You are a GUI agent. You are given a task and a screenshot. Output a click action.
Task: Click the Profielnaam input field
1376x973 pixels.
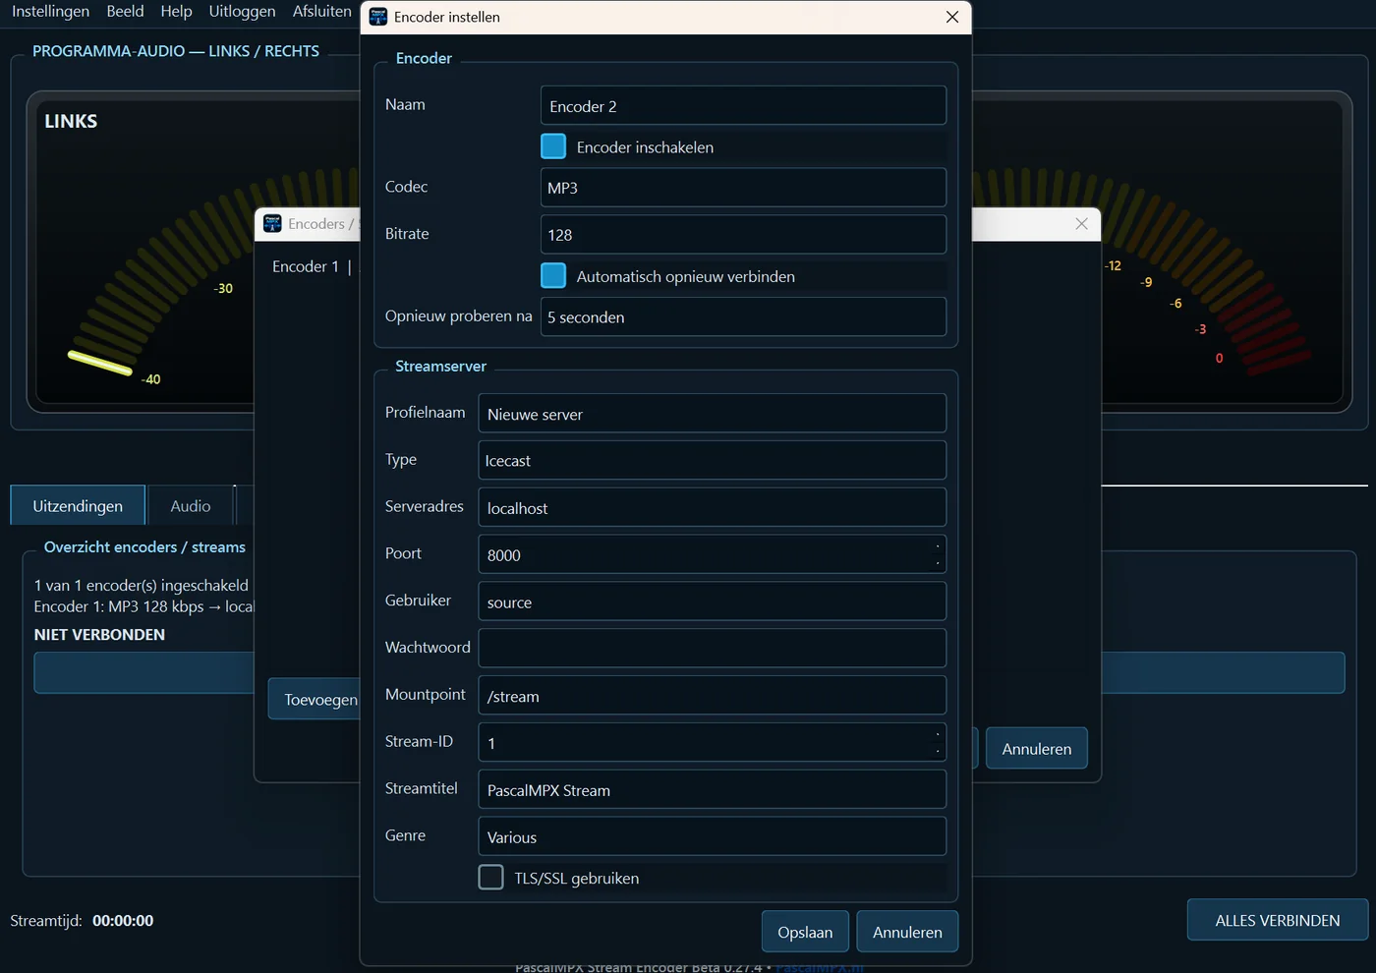[712, 414]
